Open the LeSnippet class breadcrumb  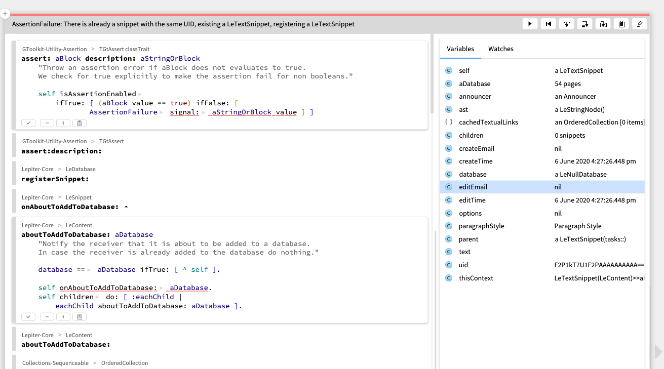79,197
